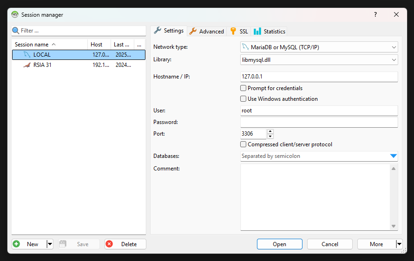Image resolution: width=414 pixels, height=261 pixels.
Task: Click the Host column header
Action: click(x=99, y=44)
